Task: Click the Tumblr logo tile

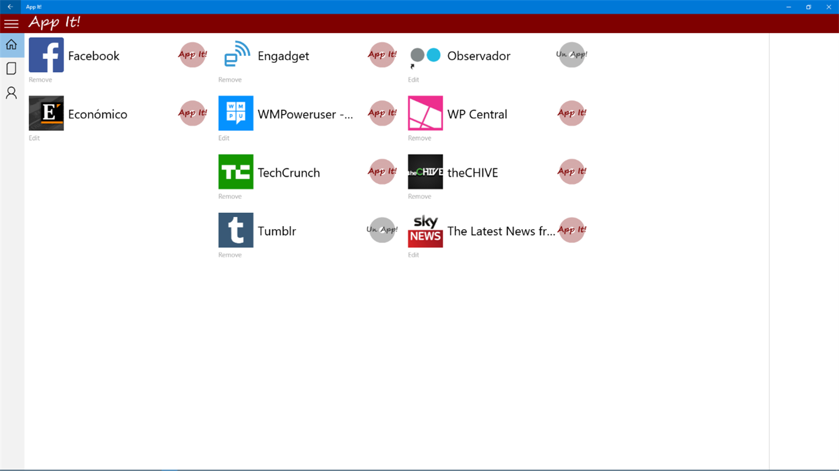Action: 236,230
